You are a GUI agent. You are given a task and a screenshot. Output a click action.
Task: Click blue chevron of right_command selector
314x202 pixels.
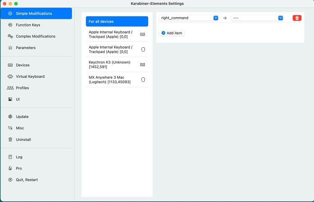(216, 18)
